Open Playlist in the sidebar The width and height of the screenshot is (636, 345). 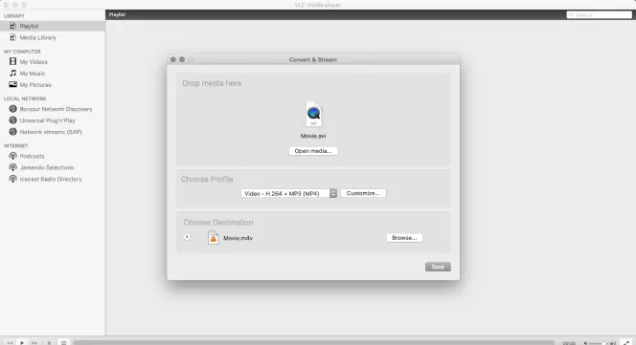(x=53, y=26)
